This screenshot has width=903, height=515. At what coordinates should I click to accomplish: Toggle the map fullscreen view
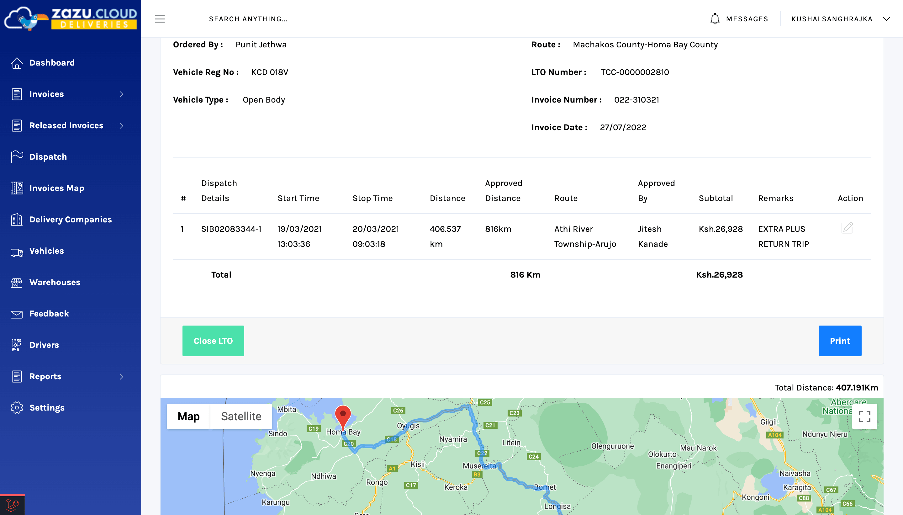tap(864, 416)
